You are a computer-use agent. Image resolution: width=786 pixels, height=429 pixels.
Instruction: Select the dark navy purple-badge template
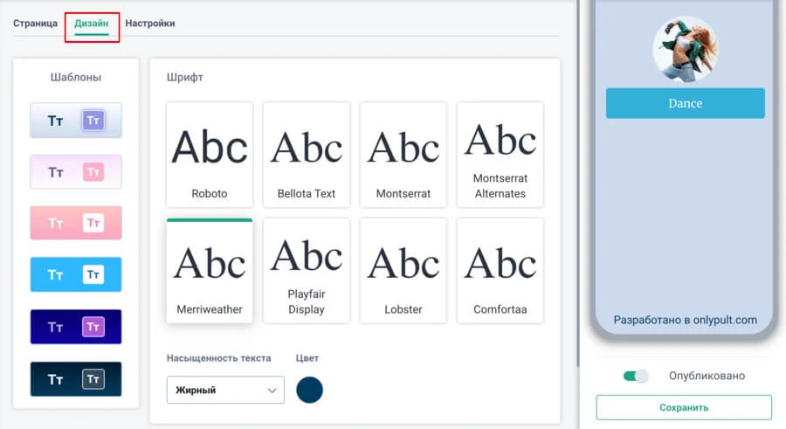tap(76, 327)
